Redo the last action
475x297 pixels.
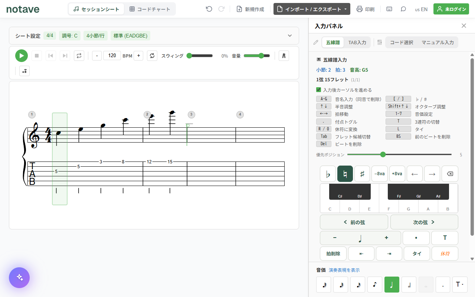(222, 9)
